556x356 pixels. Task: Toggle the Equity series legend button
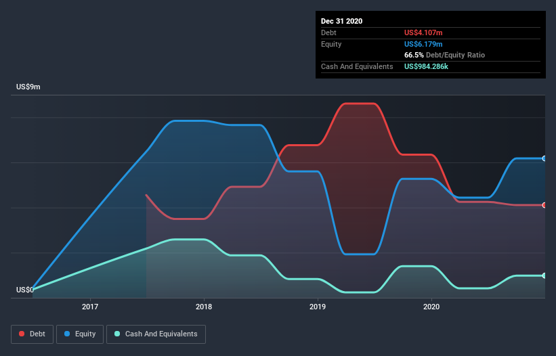(x=80, y=334)
